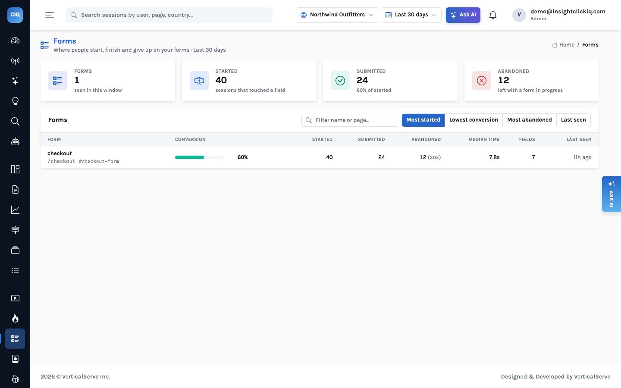Click the Median Time column header
The height and width of the screenshot is (388, 621).
[x=484, y=140]
